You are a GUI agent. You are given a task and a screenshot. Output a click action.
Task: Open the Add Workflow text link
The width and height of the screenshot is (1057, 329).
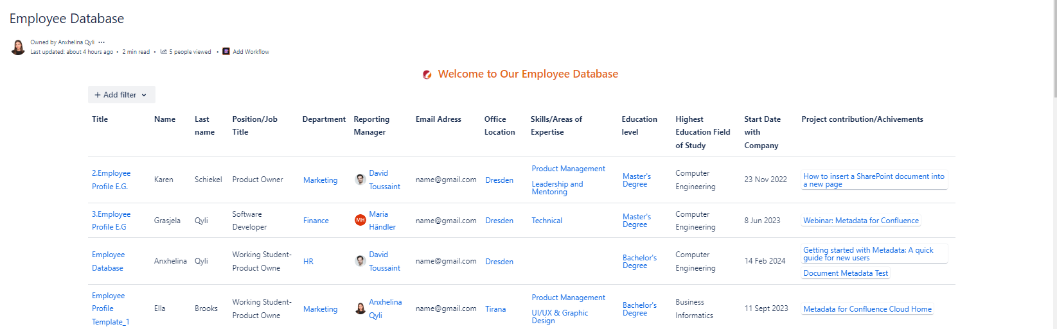tap(251, 52)
